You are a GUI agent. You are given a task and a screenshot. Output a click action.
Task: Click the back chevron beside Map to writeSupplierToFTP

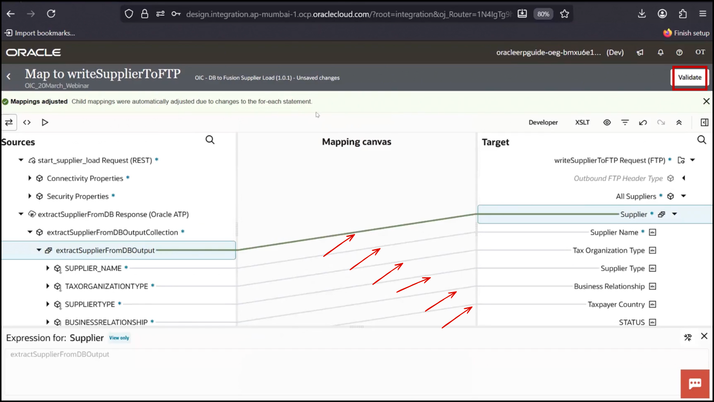[9, 77]
